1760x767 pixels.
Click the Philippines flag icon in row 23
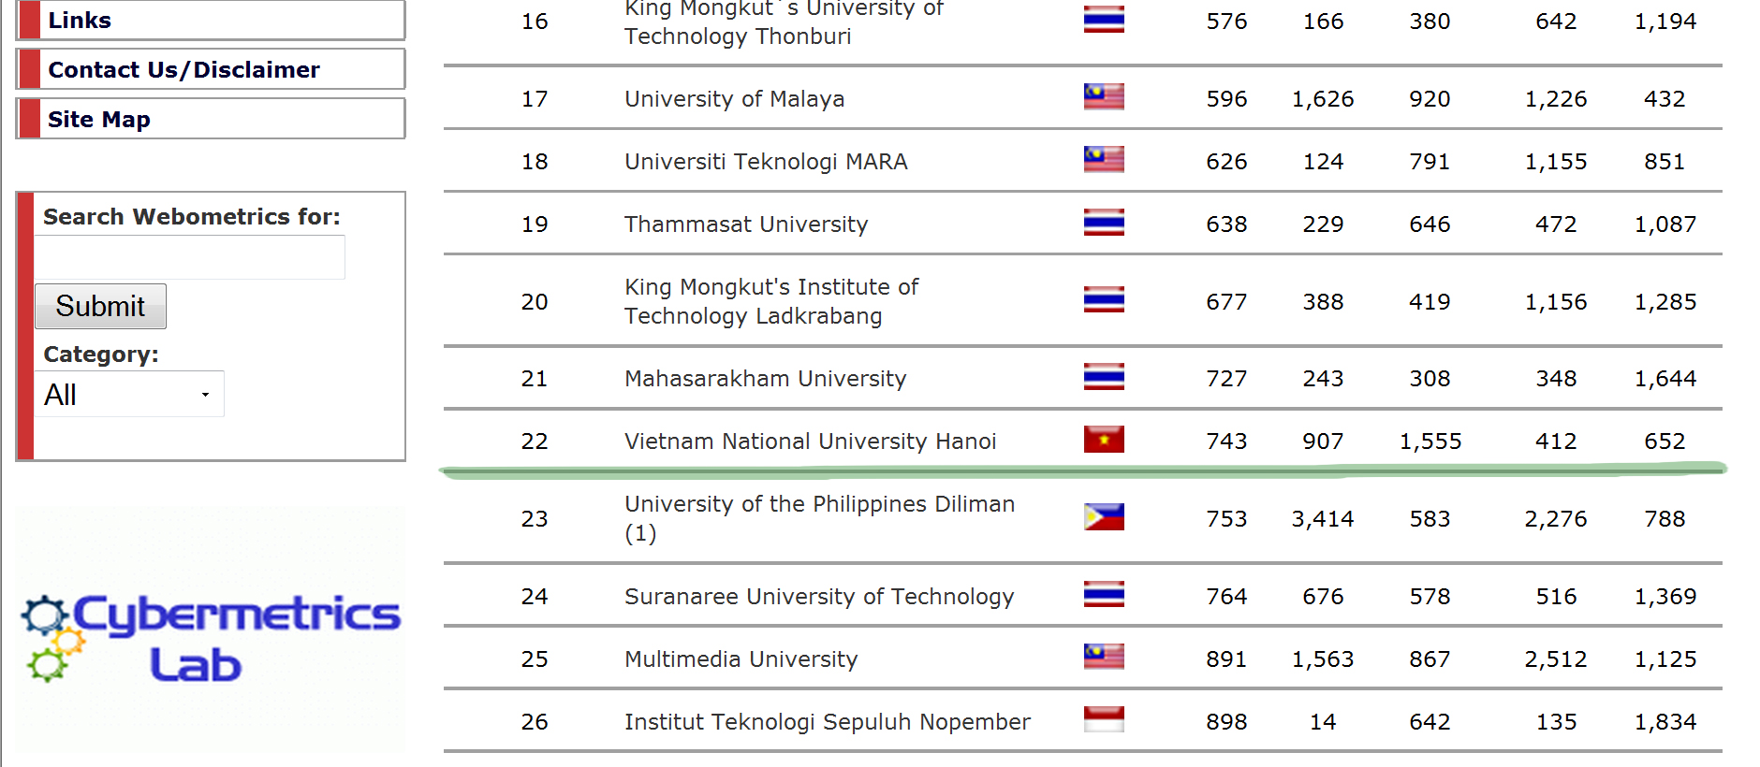point(1104,517)
